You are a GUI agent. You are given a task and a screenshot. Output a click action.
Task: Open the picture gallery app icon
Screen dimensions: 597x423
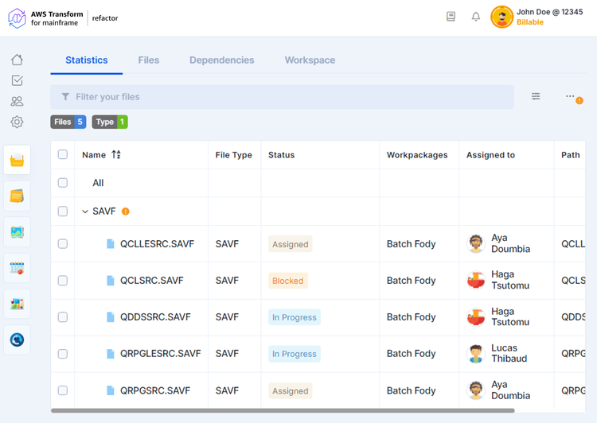(18, 232)
